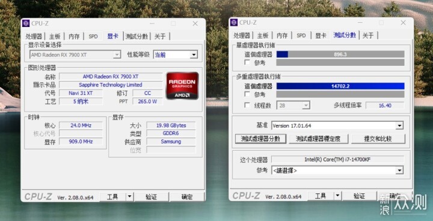Viewport: 433px width, 221px height.
Task: Click memory size value 19.98 GBytes
Action: [171, 126]
